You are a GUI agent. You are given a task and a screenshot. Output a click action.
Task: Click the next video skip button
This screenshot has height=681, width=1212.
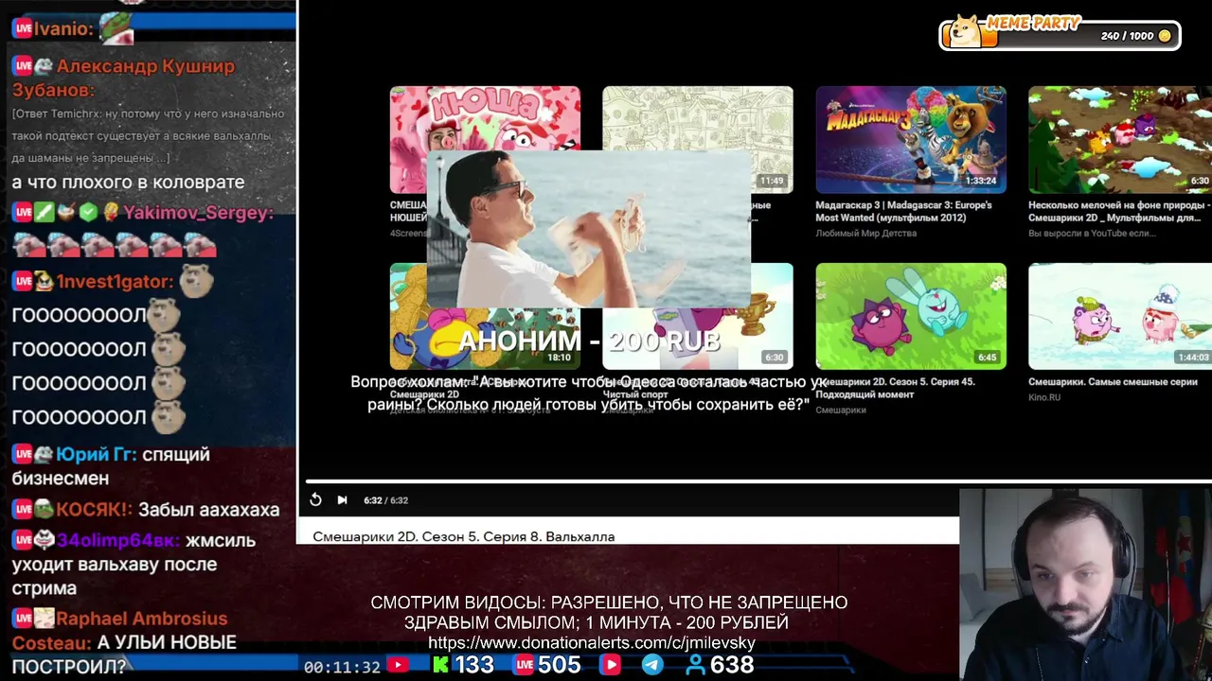coord(342,500)
